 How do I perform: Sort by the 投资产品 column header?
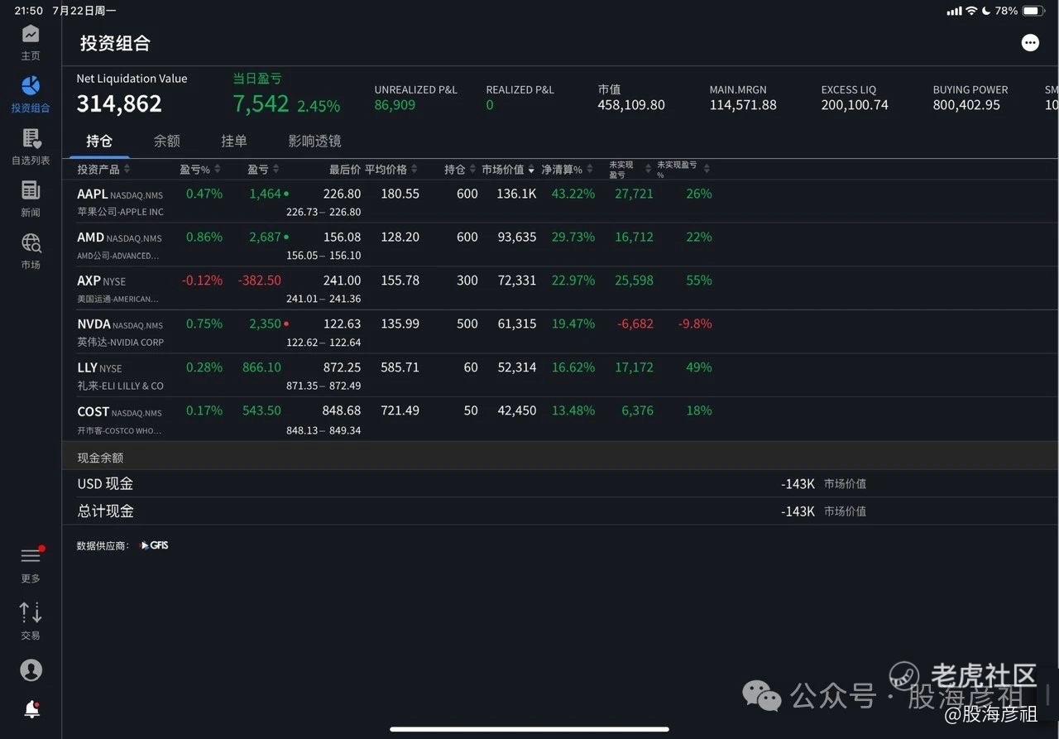(x=104, y=170)
